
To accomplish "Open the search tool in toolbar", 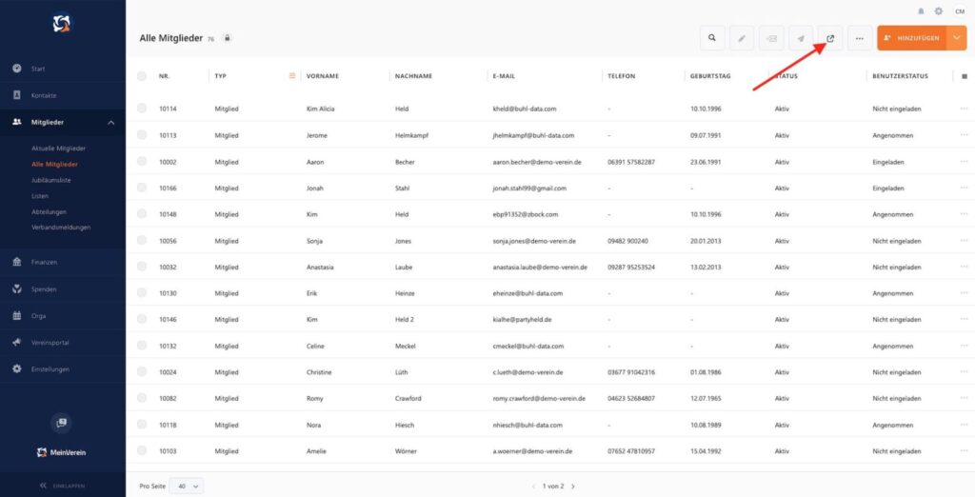I will 712,38.
